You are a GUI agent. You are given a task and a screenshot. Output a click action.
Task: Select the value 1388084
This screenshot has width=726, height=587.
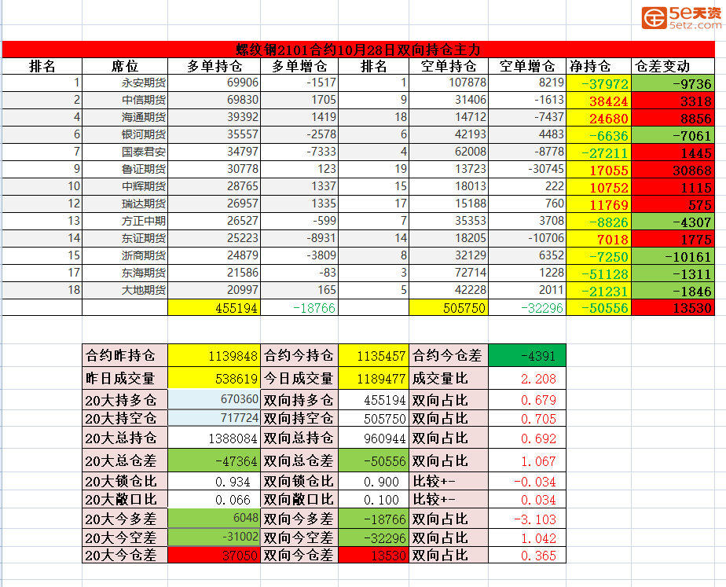[x=214, y=438]
